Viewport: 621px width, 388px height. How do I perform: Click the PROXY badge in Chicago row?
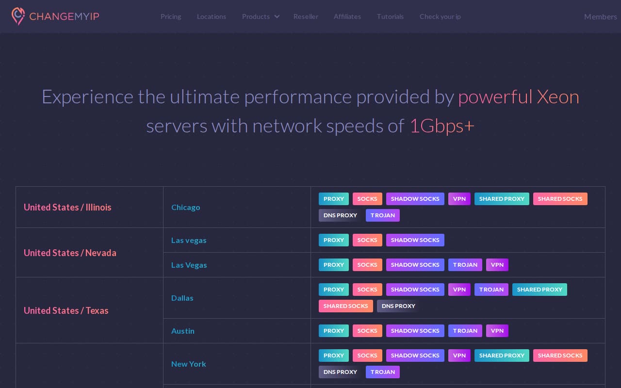334,199
